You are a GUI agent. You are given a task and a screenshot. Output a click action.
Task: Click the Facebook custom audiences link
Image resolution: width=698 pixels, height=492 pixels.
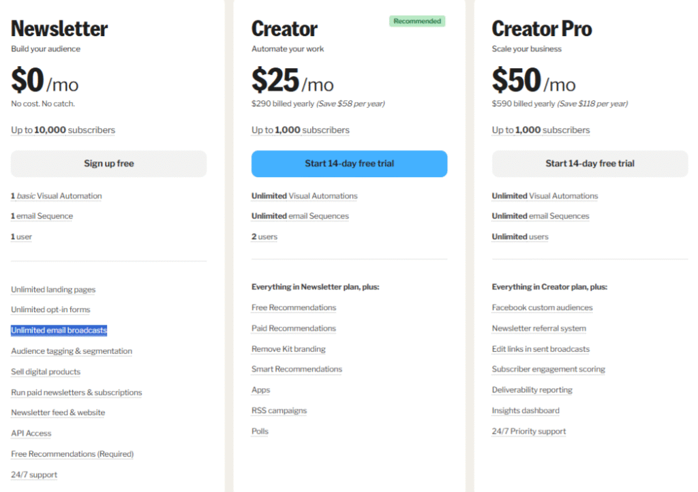pyautogui.click(x=542, y=307)
